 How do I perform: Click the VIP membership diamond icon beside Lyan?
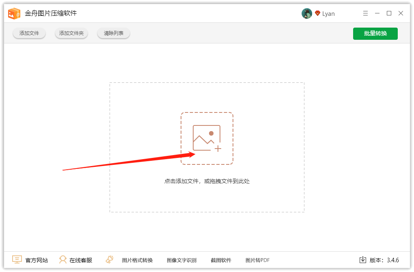(x=317, y=13)
